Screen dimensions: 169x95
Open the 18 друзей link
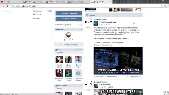coord(59,53)
